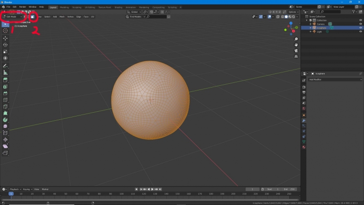Open the Material properties tab

coord(304,147)
